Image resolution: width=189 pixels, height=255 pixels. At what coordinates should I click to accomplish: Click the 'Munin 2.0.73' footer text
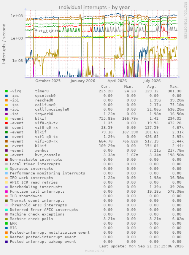pos(94,251)
